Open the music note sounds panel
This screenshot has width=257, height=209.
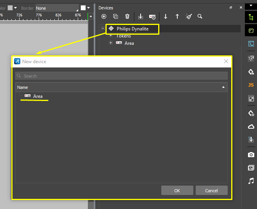[x=251, y=181]
